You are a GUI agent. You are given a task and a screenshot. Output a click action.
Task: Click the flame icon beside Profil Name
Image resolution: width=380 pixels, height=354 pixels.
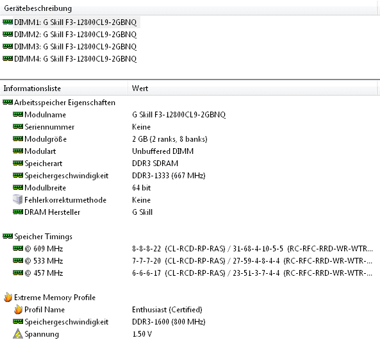point(18,309)
